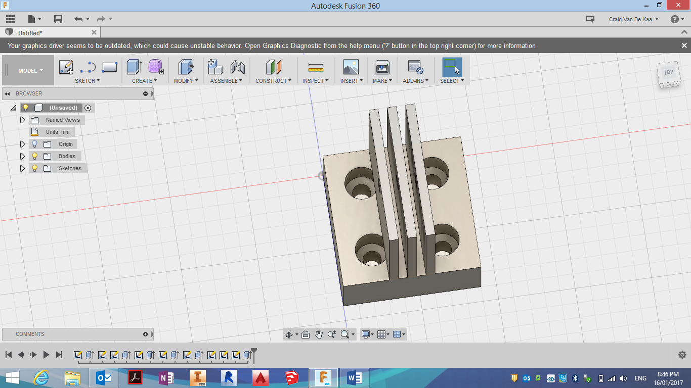Open the notifications chat icon
691x388 pixels.
pos(590,19)
